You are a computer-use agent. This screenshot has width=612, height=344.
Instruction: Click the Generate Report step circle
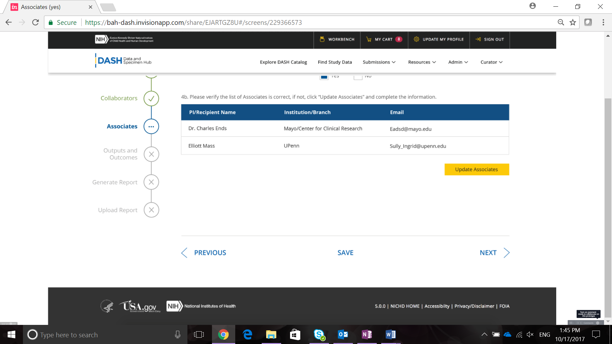[151, 182]
